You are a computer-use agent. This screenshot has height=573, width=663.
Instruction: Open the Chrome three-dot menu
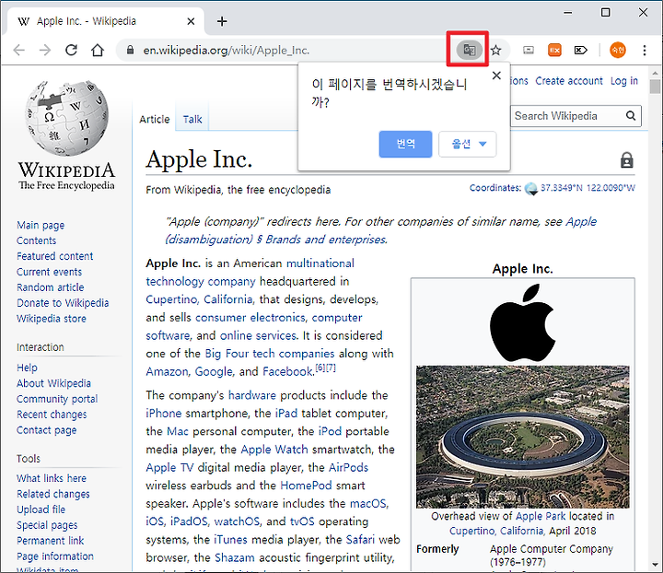[645, 51]
